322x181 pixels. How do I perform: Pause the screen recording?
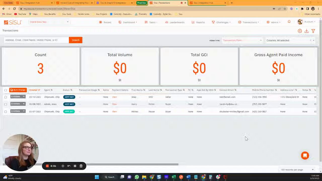click(x=75, y=166)
